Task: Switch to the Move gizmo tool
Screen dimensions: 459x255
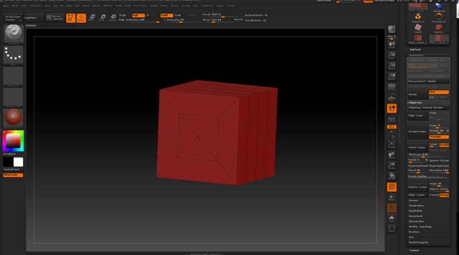Action: (x=92, y=18)
